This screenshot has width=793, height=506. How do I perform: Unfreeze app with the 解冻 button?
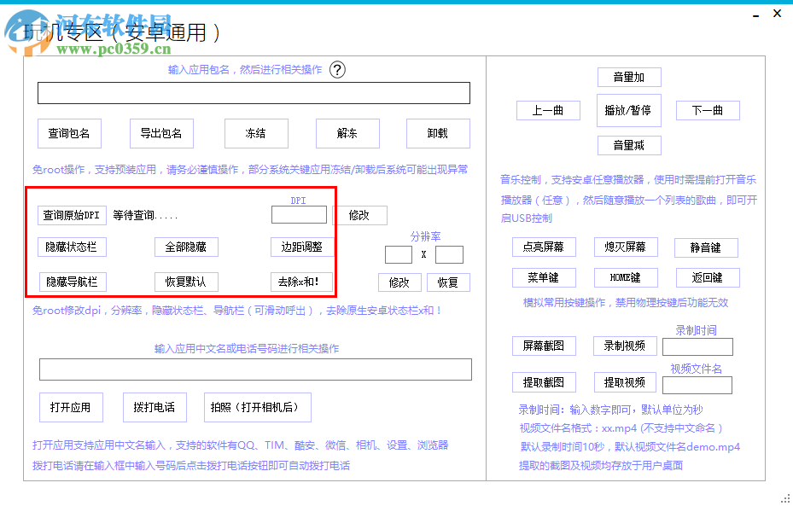[347, 133]
